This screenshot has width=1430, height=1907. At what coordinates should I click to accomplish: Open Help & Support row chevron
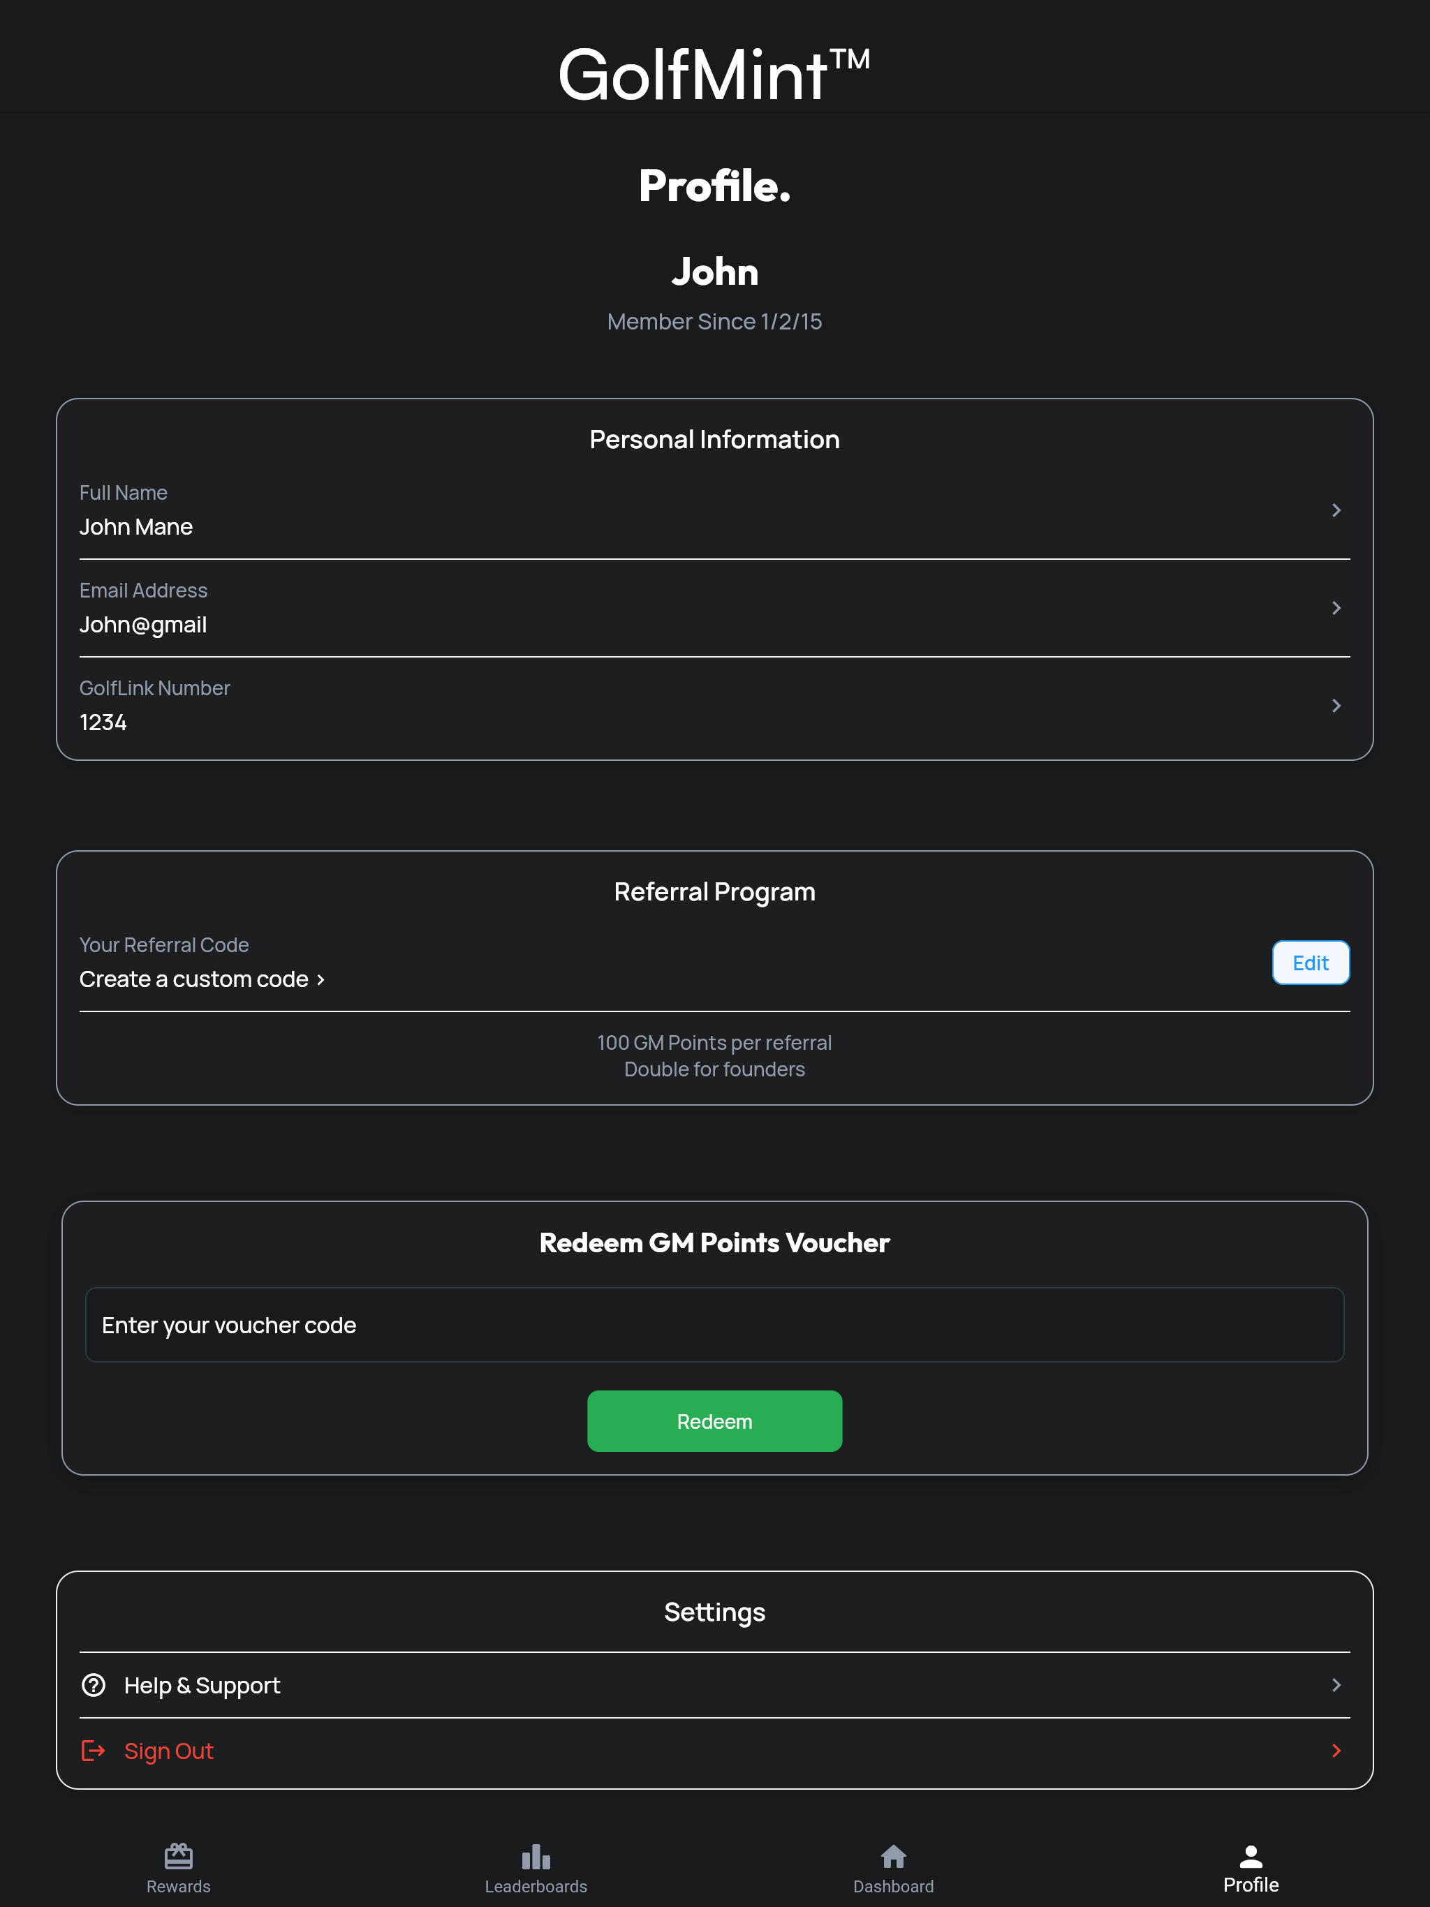point(1336,1684)
